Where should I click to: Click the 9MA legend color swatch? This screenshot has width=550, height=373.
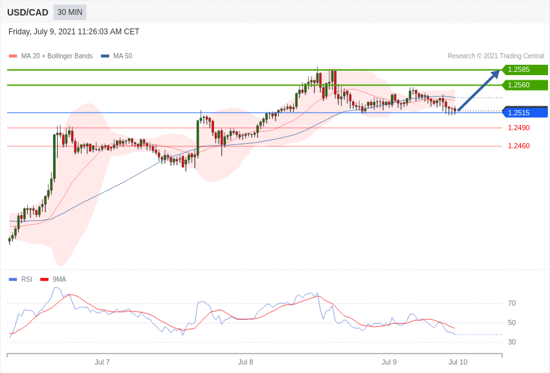tap(44, 279)
